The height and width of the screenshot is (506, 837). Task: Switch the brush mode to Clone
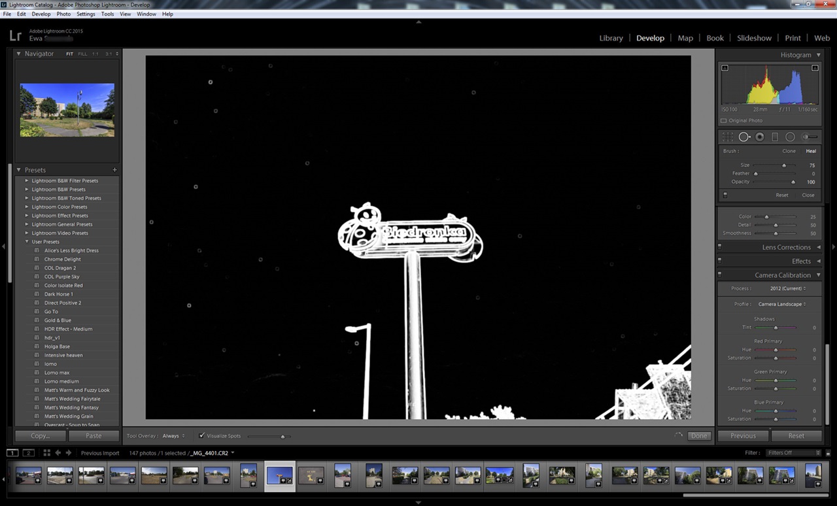pyautogui.click(x=789, y=151)
